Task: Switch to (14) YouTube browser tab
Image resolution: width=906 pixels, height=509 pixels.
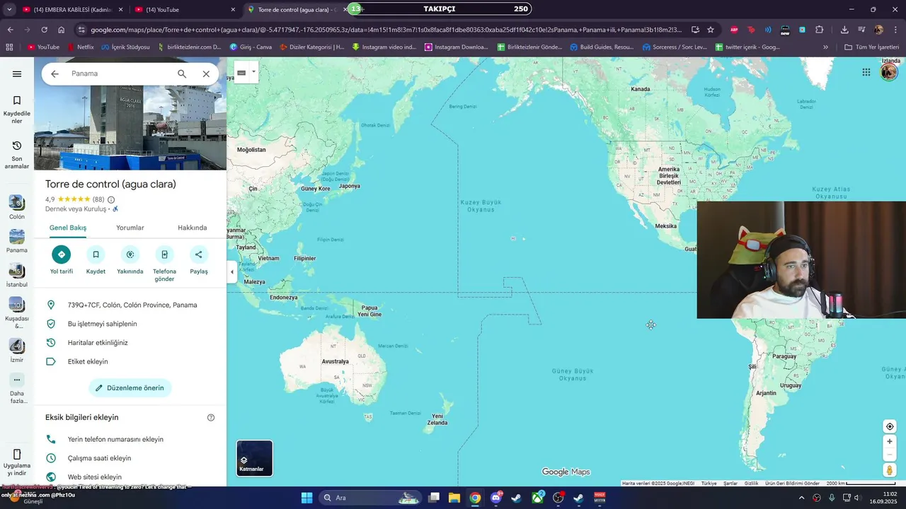Action: tap(184, 10)
